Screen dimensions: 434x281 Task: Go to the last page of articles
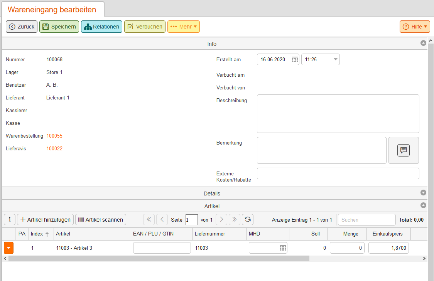pos(235,220)
